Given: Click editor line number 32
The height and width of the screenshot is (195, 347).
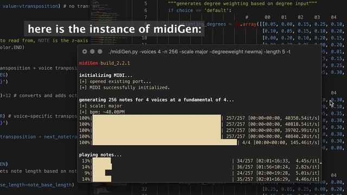Looking at the screenshot, I should [x=144, y=189].
